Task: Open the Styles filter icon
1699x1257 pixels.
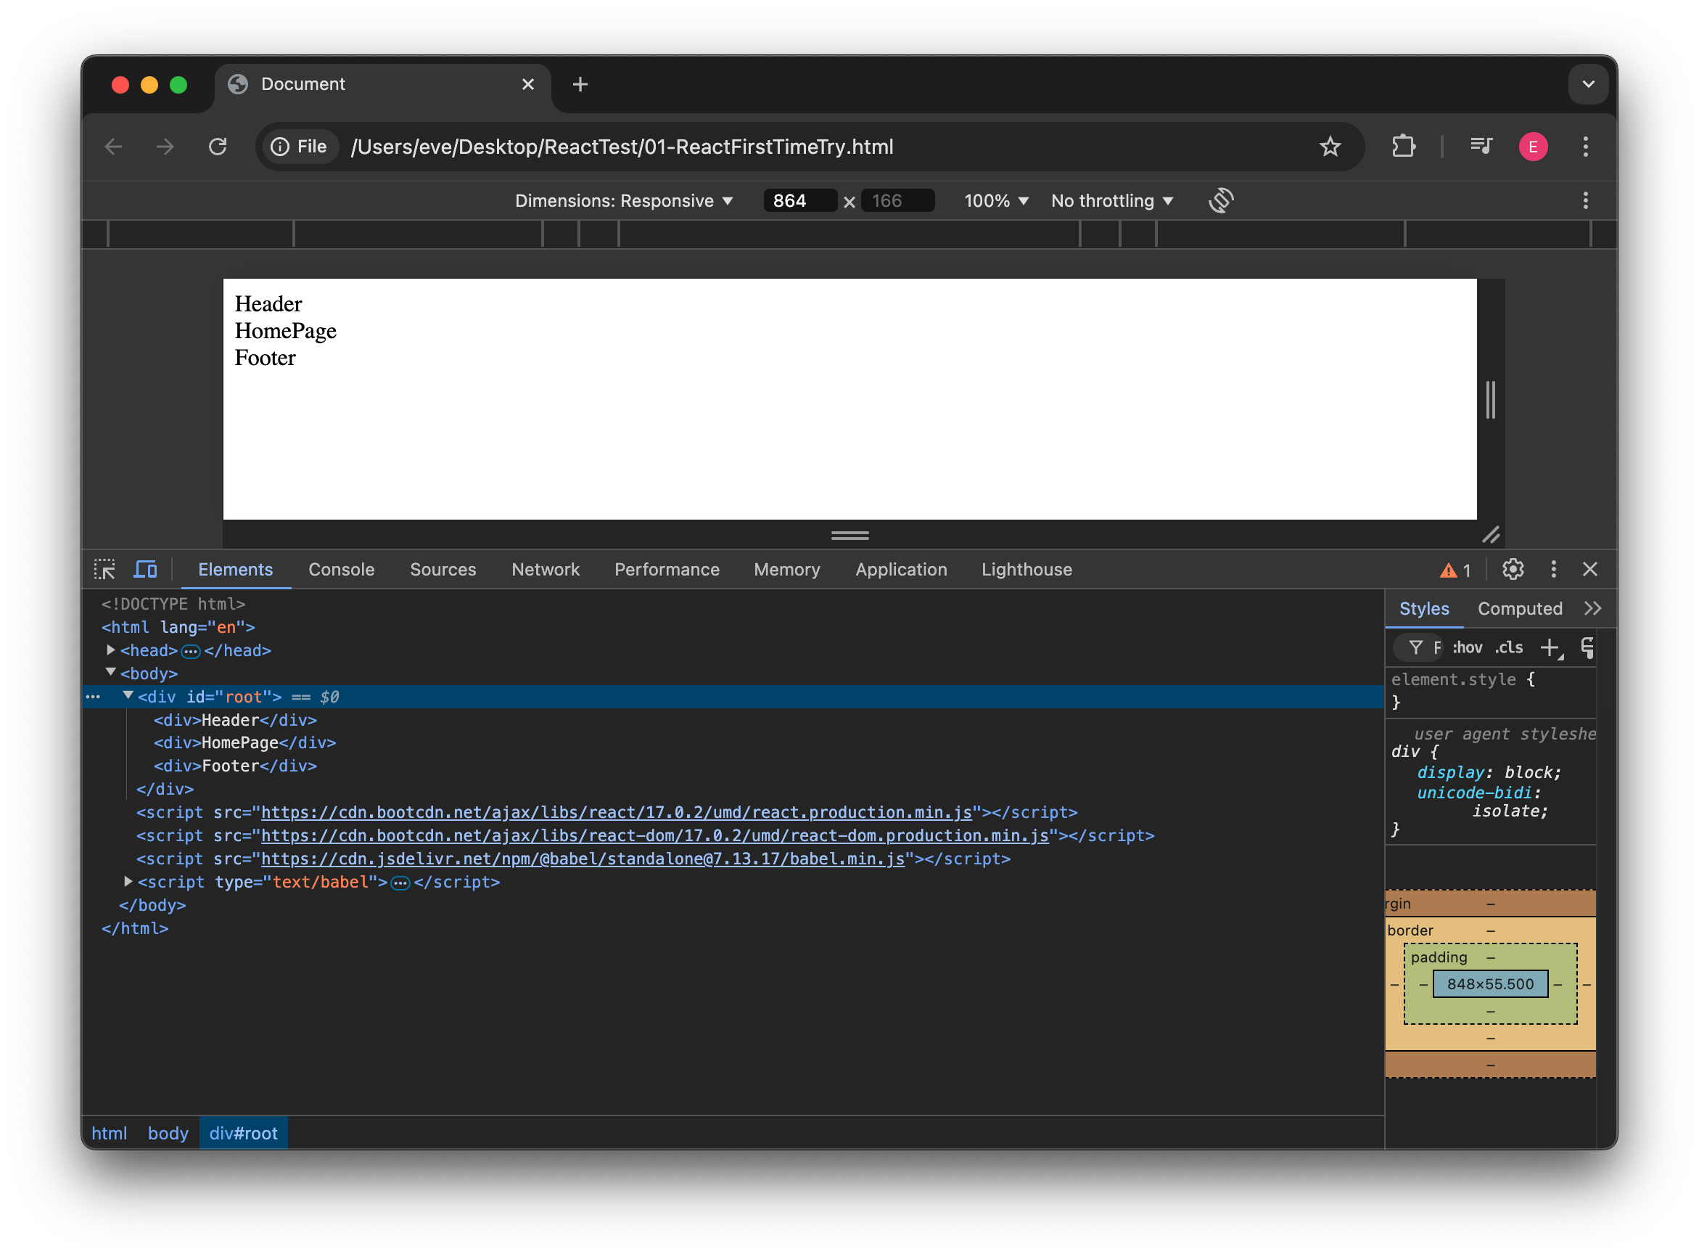Action: [1416, 647]
